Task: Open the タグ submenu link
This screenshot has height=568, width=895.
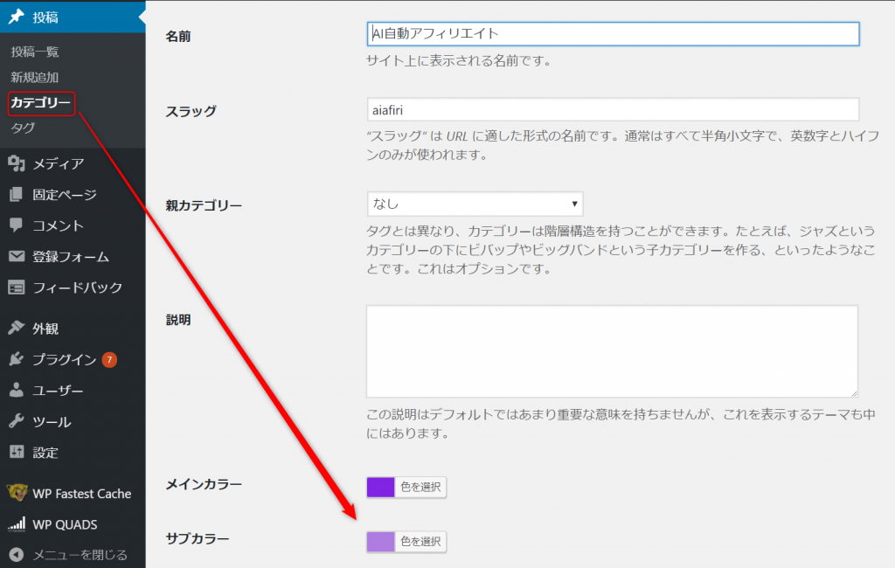Action: pos(23,128)
